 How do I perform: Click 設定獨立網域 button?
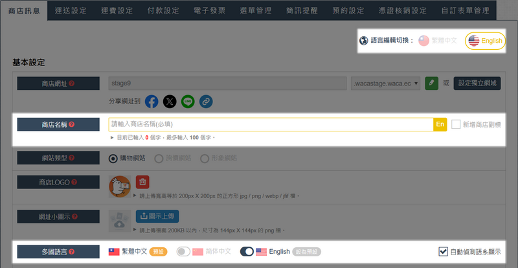(x=477, y=84)
